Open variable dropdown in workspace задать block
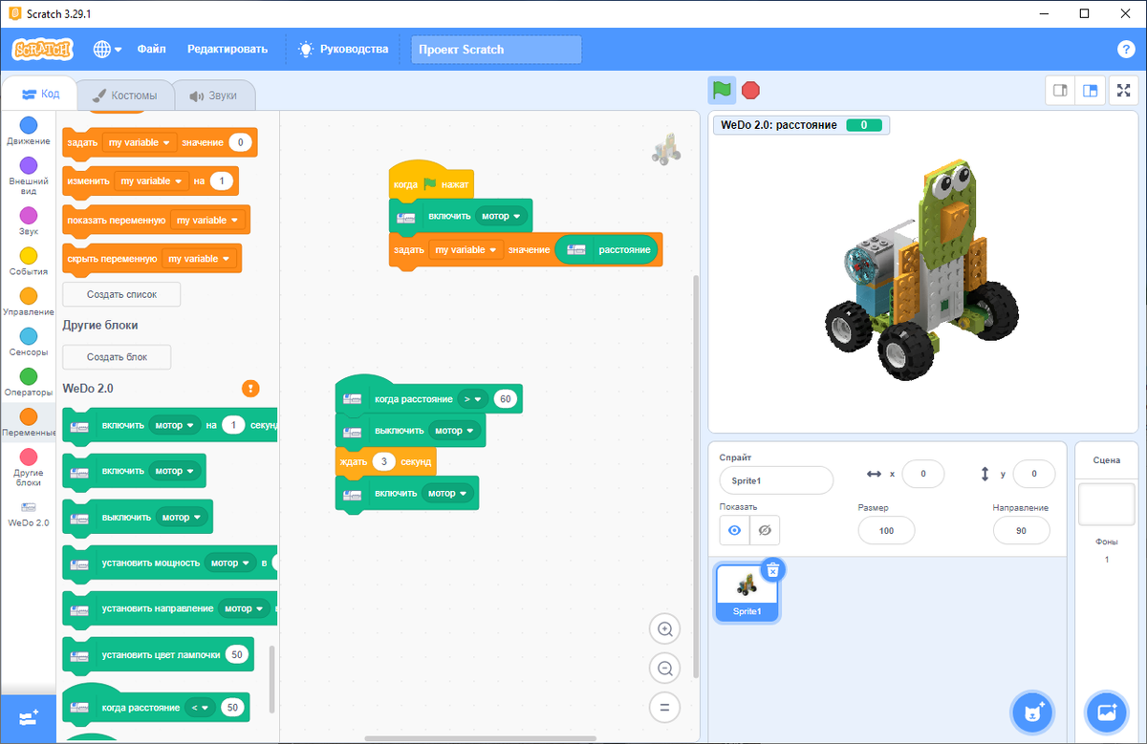 [x=465, y=249]
